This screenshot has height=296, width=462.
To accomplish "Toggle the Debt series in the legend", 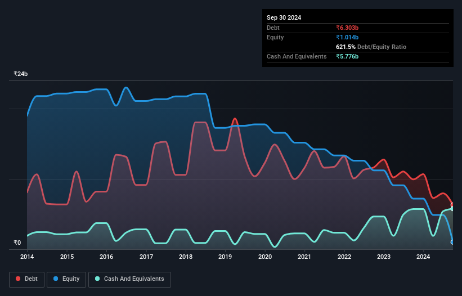I will (26, 279).
